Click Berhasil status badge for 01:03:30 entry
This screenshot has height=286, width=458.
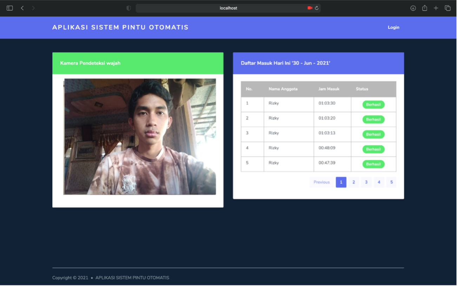[x=373, y=105]
